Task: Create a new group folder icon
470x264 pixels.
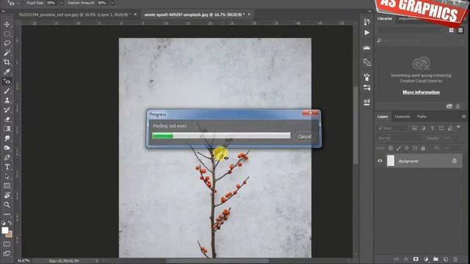Action: pyautogui.click(x=435, y=259)
